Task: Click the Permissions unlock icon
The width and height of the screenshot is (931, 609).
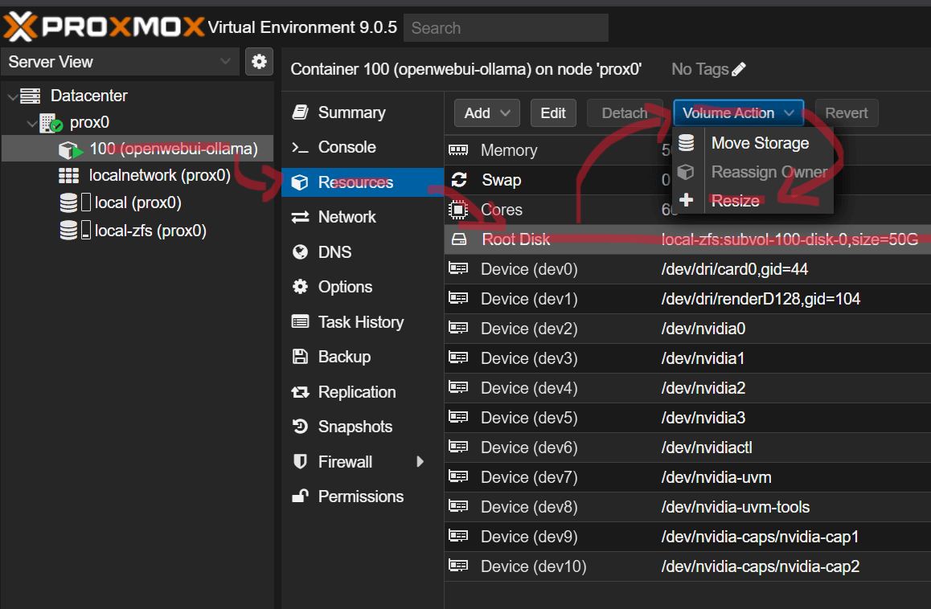Action: click(x=300, y=497)
